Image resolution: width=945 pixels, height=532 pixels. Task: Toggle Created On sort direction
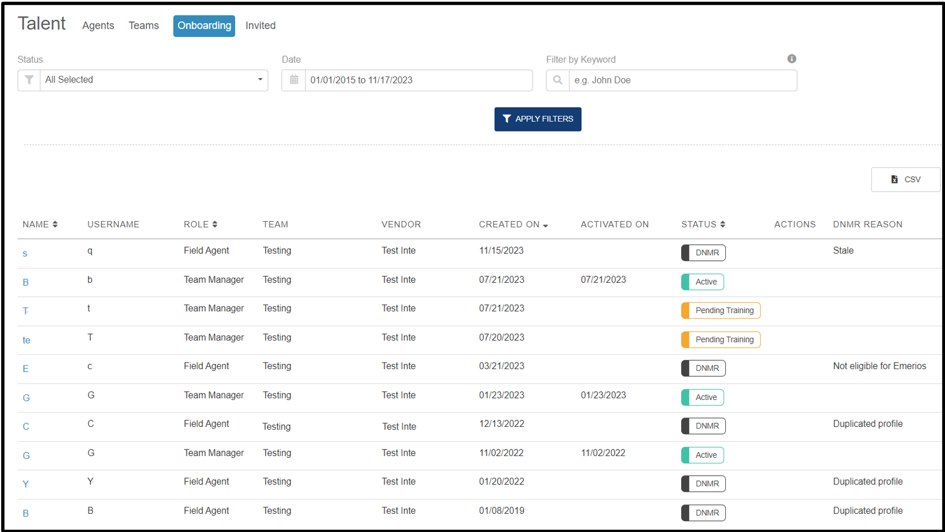click(513, 224)
